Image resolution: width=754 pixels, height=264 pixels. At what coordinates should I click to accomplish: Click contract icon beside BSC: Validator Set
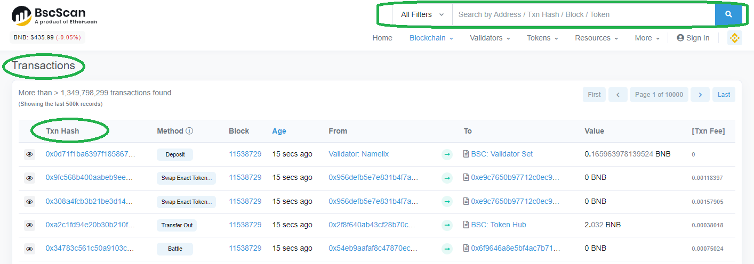(466, 154)
